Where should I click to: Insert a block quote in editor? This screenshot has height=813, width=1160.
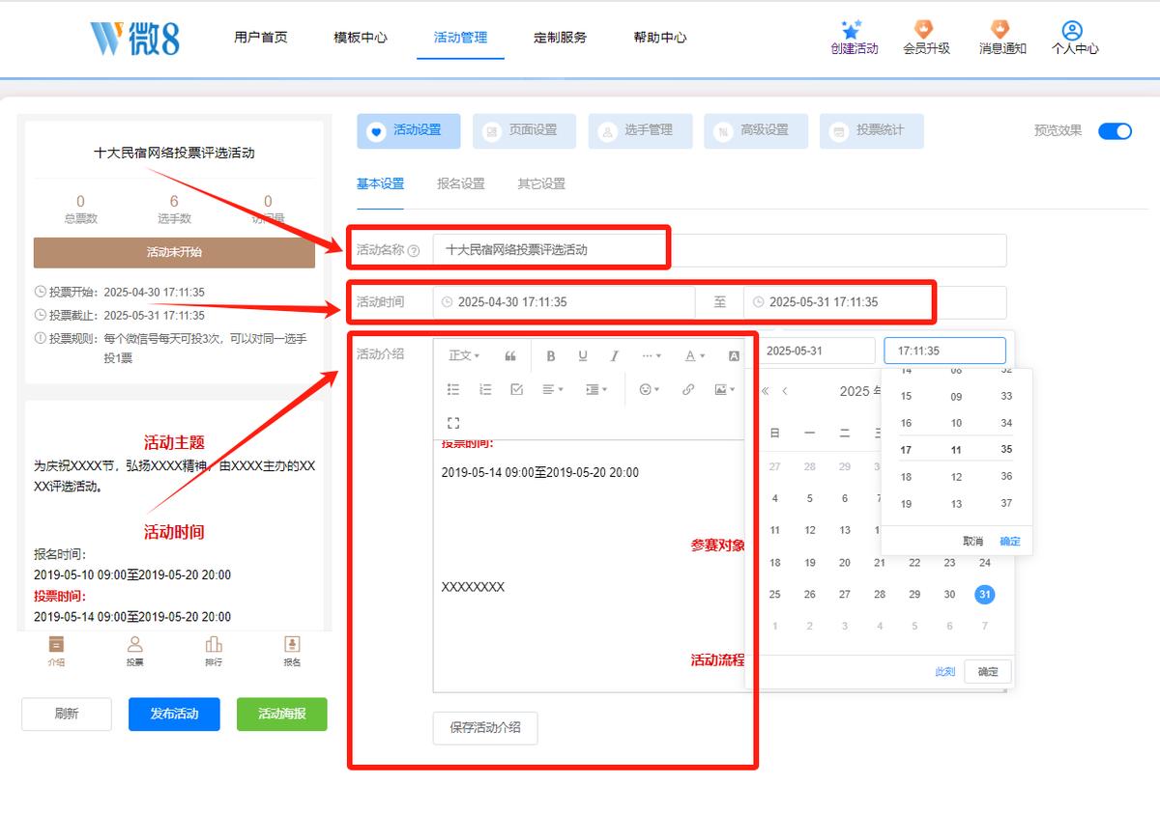click(x=510, y=356)
